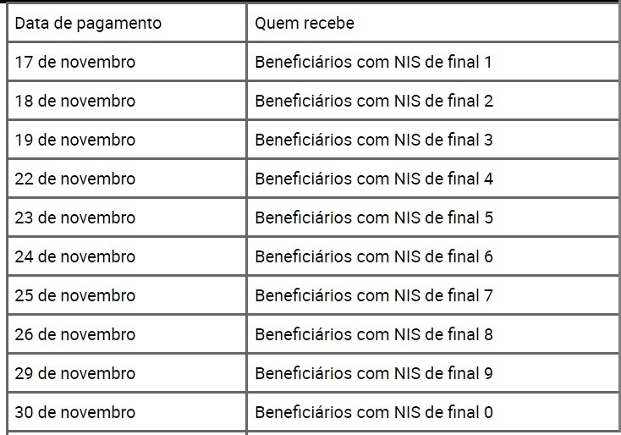Select the '25 de novembro' date cell
Viewport: 621px width, 435px height.
pos(127,295)
